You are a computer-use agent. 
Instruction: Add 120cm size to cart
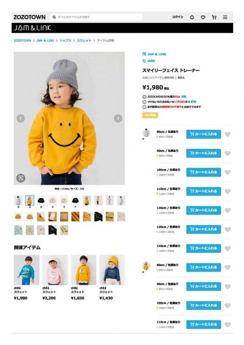tap(204, 210)
